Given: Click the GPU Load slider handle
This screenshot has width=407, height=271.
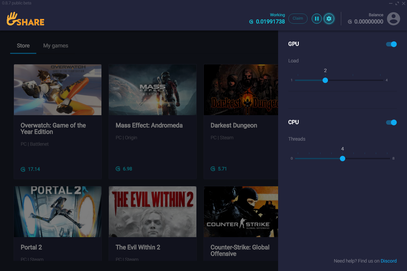Looking at the screenshot, I should click(x=325, y=80).
